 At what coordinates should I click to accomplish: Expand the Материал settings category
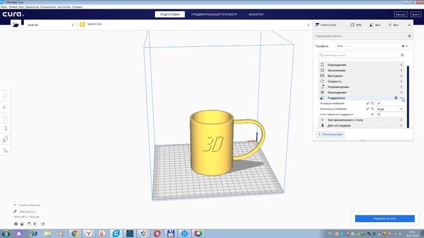(x=361, y=76)
